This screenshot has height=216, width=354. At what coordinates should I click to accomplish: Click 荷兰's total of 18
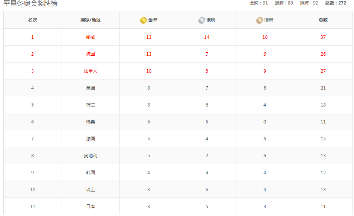click(x=323, y=105)
